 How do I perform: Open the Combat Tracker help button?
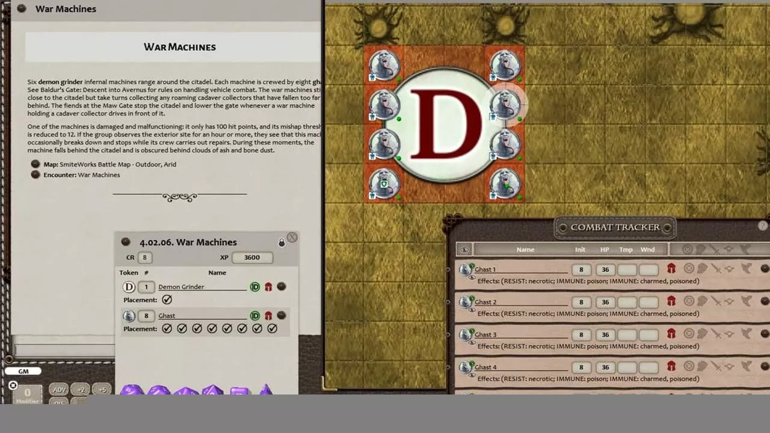[x=763, y=226]
